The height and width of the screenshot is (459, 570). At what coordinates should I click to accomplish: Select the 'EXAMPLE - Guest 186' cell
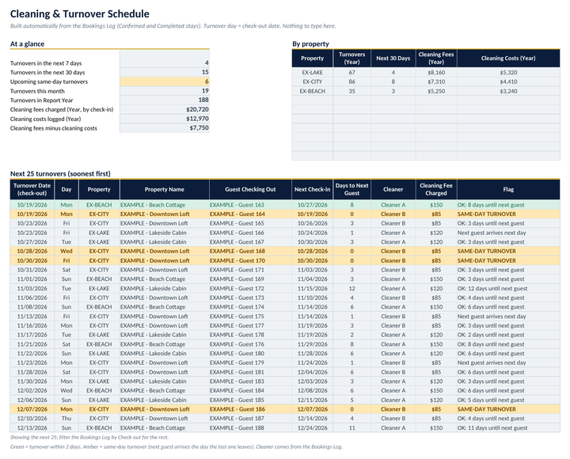(250, 409)
